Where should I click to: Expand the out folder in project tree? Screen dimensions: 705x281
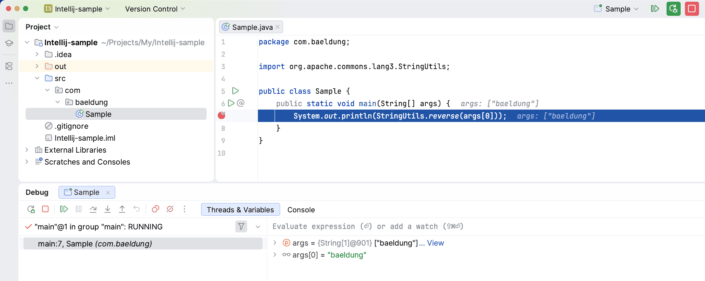[37, 66]
